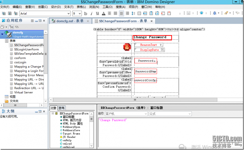Open the line spacing tool
Screen dimensions: 244x150
click(133, 13)
